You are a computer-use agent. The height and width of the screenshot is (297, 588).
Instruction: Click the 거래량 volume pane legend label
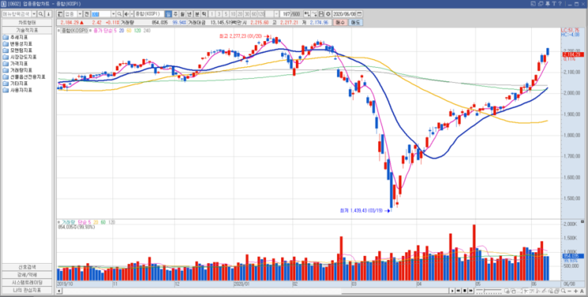pos(69,222)
